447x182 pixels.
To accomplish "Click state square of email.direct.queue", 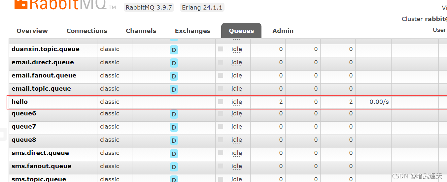I will [x=221, y=62].
